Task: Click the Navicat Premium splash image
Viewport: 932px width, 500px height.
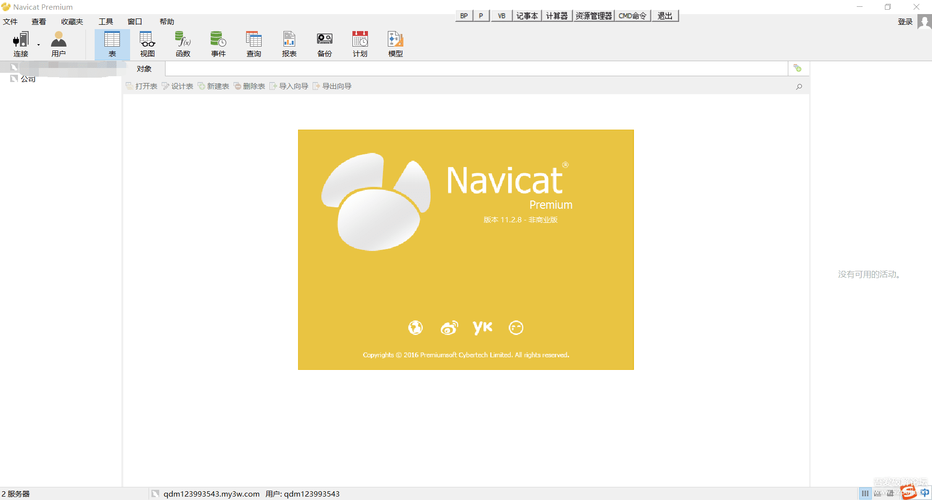Action: 466,250
